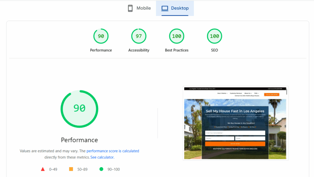Click the small Performance gauge showing 90
This screenshot has height=177, width=314.
(x=101, y=36)
